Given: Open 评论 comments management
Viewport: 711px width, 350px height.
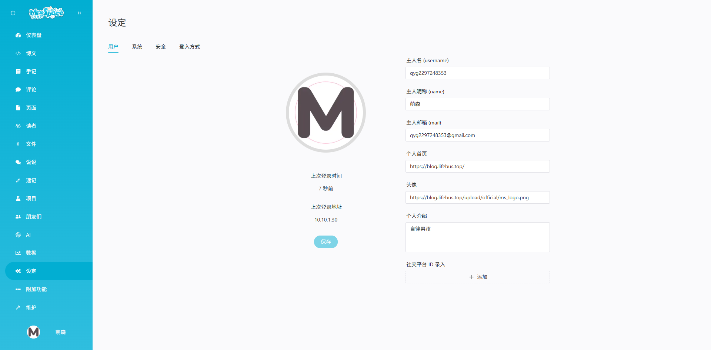Looking at the screenshot, I should 31,89.
